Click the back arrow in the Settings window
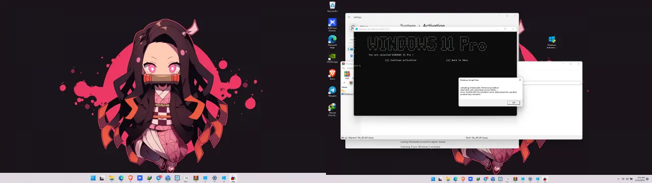The width and height of the screenshot is (652, 183). pos(349,17)
